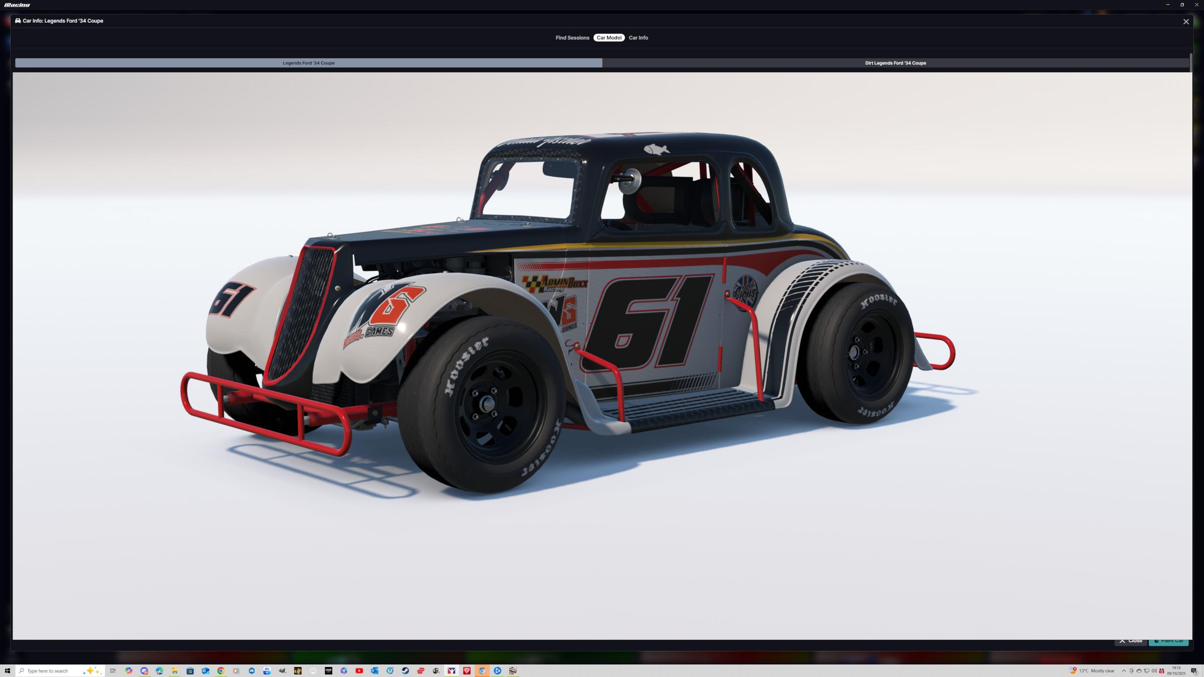Screen dimensions: 1204x677
Task: Click the Task View icon
Action: click(x=113, y=671)
